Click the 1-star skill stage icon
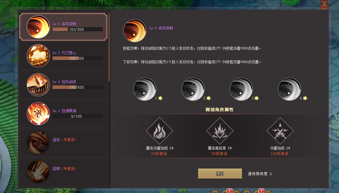The image size is (339, 193). [x=145, y=89]
